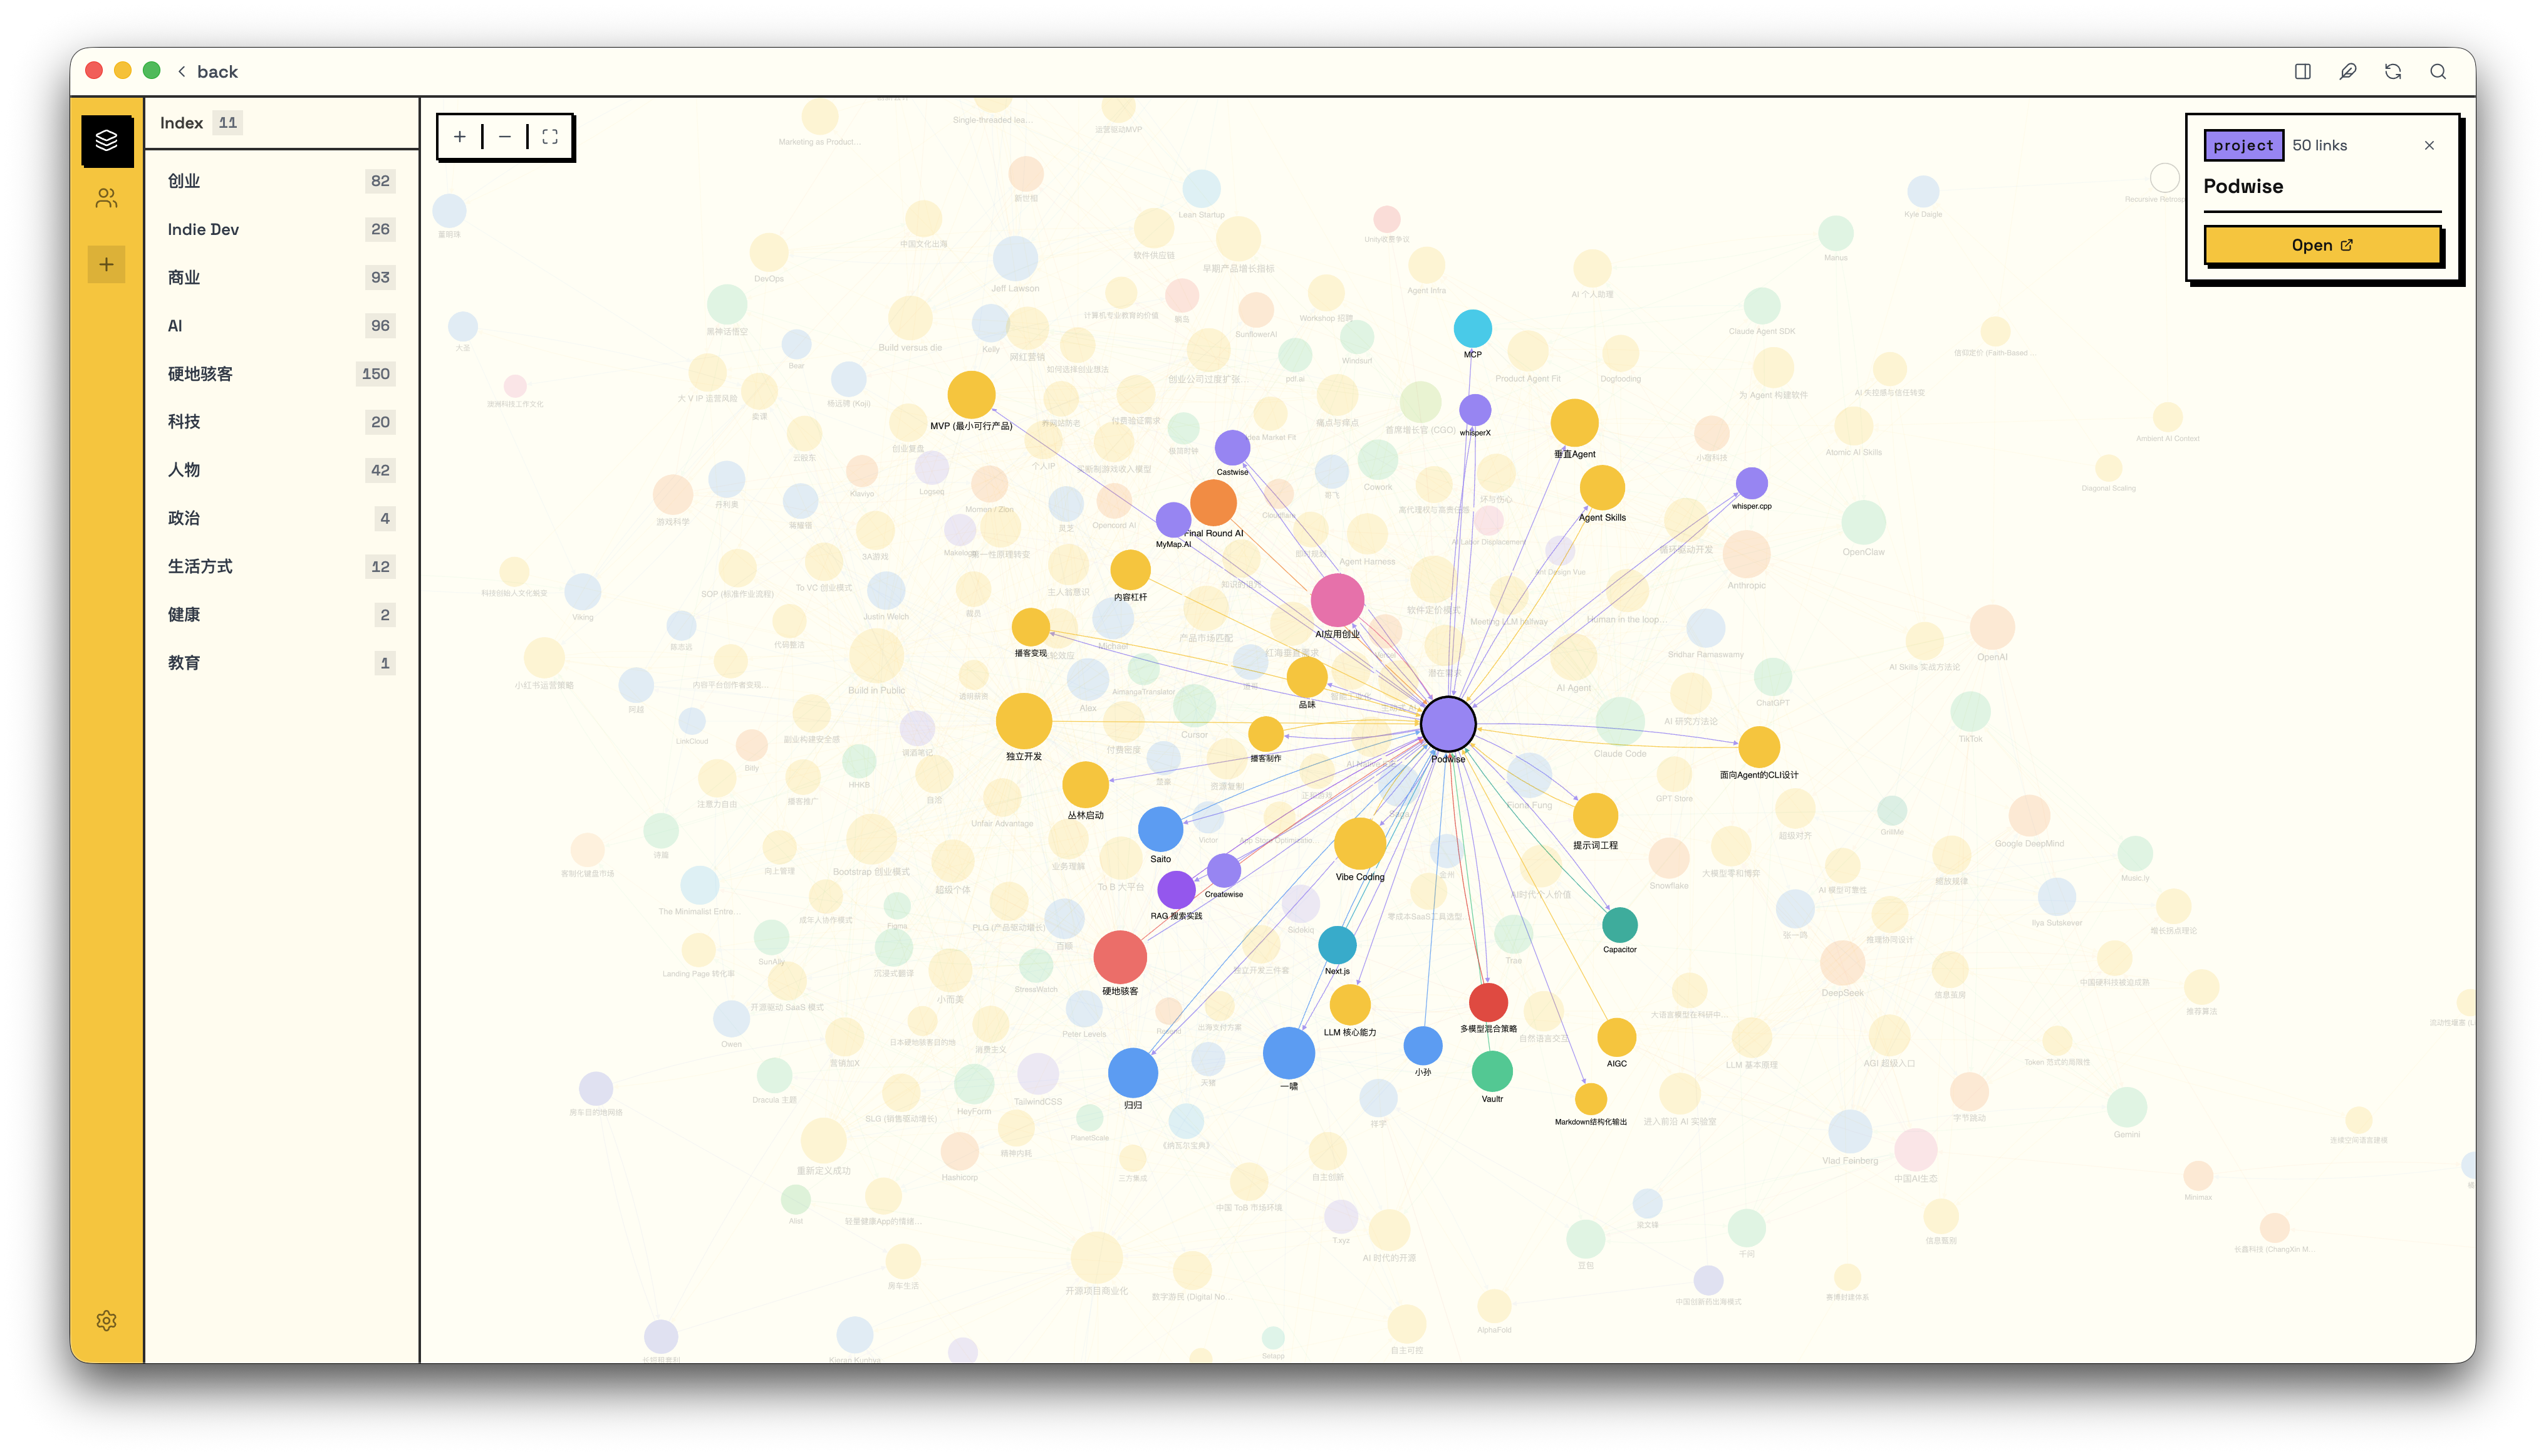Click the MCP node in graph

1472,329
